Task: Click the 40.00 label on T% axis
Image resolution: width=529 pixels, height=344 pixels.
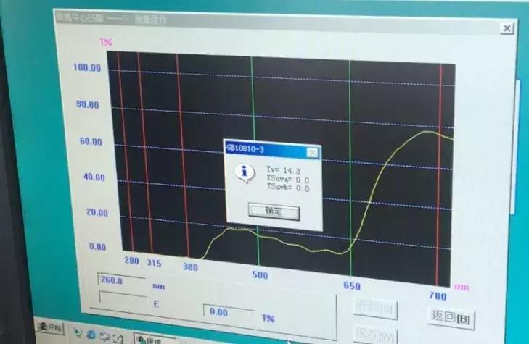Action: coord(94,177)
